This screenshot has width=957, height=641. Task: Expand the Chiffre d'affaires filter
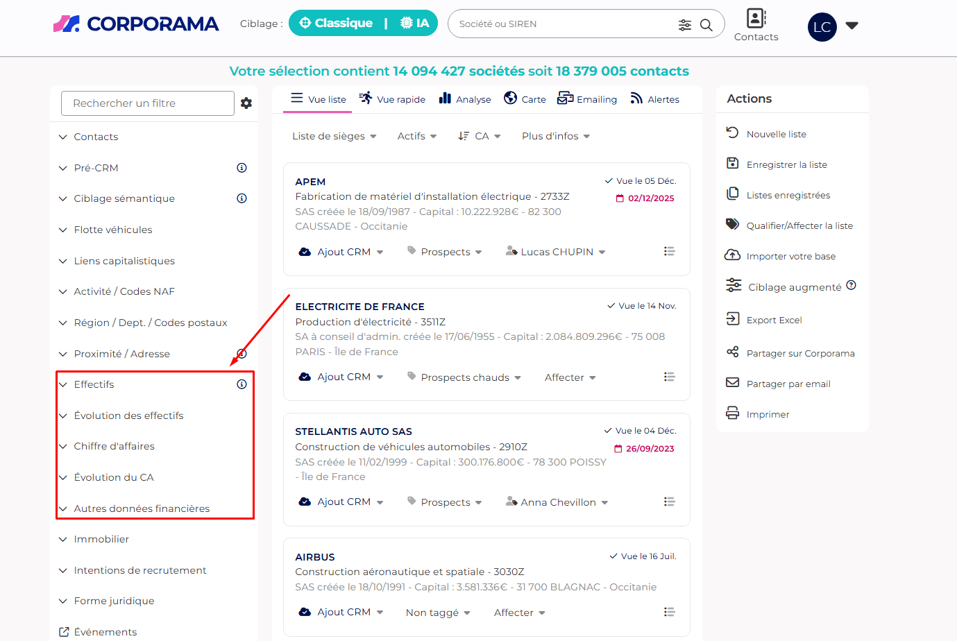click(114, 446)
